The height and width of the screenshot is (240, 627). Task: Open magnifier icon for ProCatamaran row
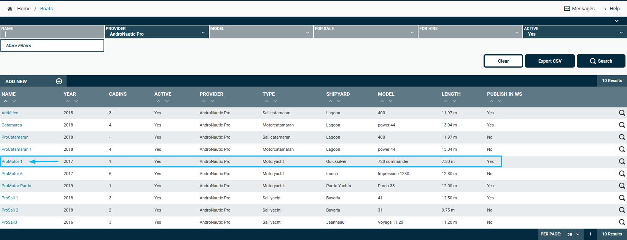click(x=622, y=137)
